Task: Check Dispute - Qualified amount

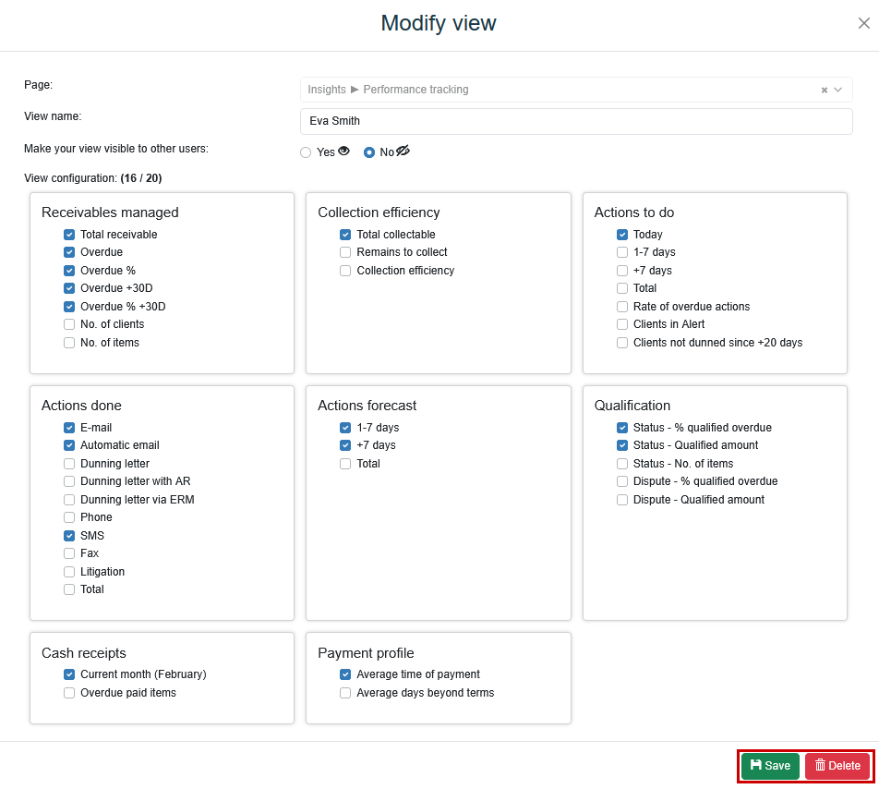Action: tap(622, 500)
